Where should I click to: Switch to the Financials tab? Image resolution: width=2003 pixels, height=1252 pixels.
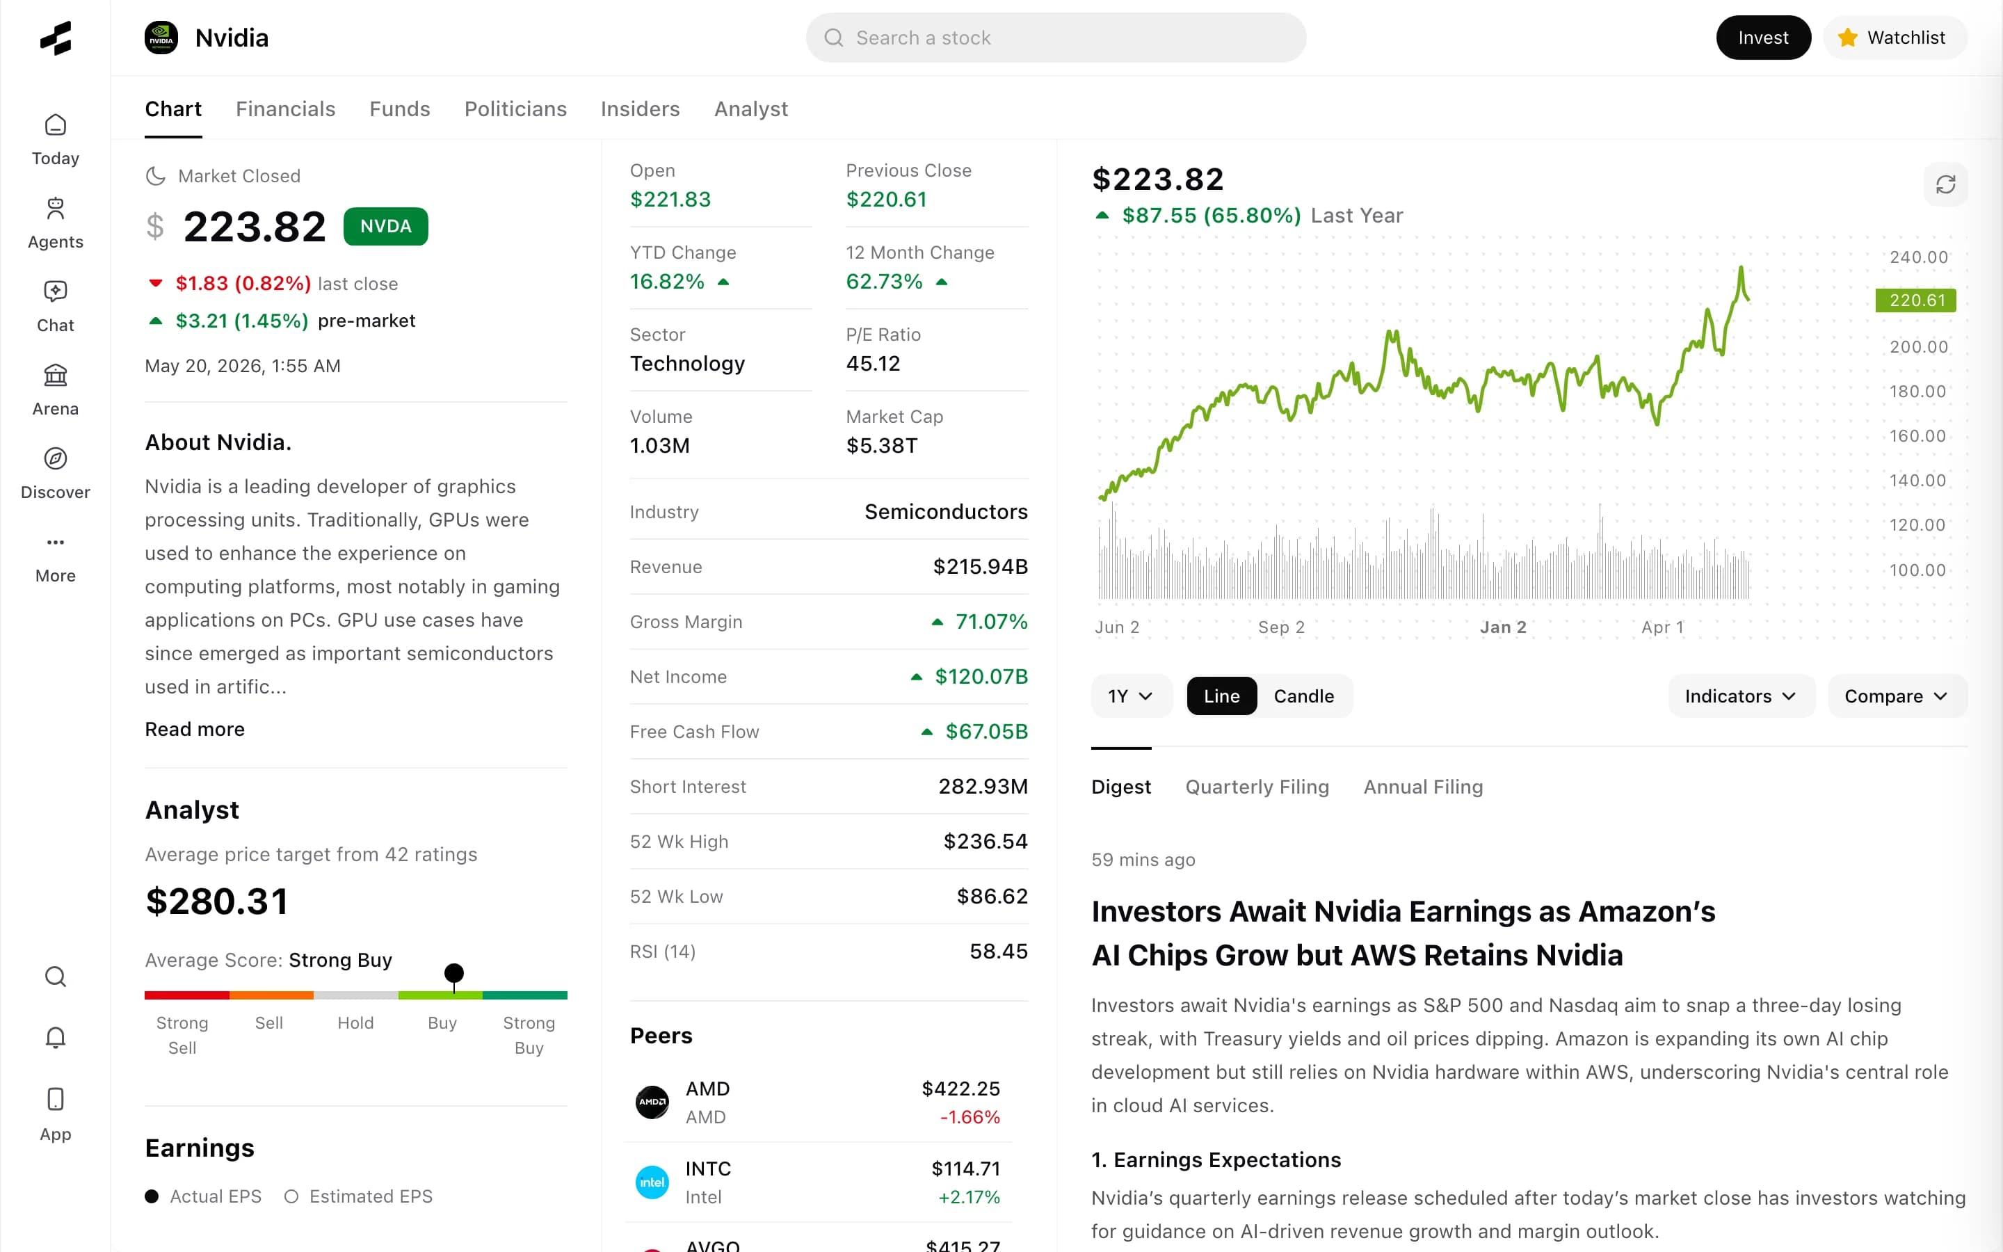coord(286,109)
